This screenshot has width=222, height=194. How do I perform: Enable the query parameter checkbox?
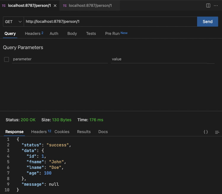pyautogui.click(x=7, y=59)
